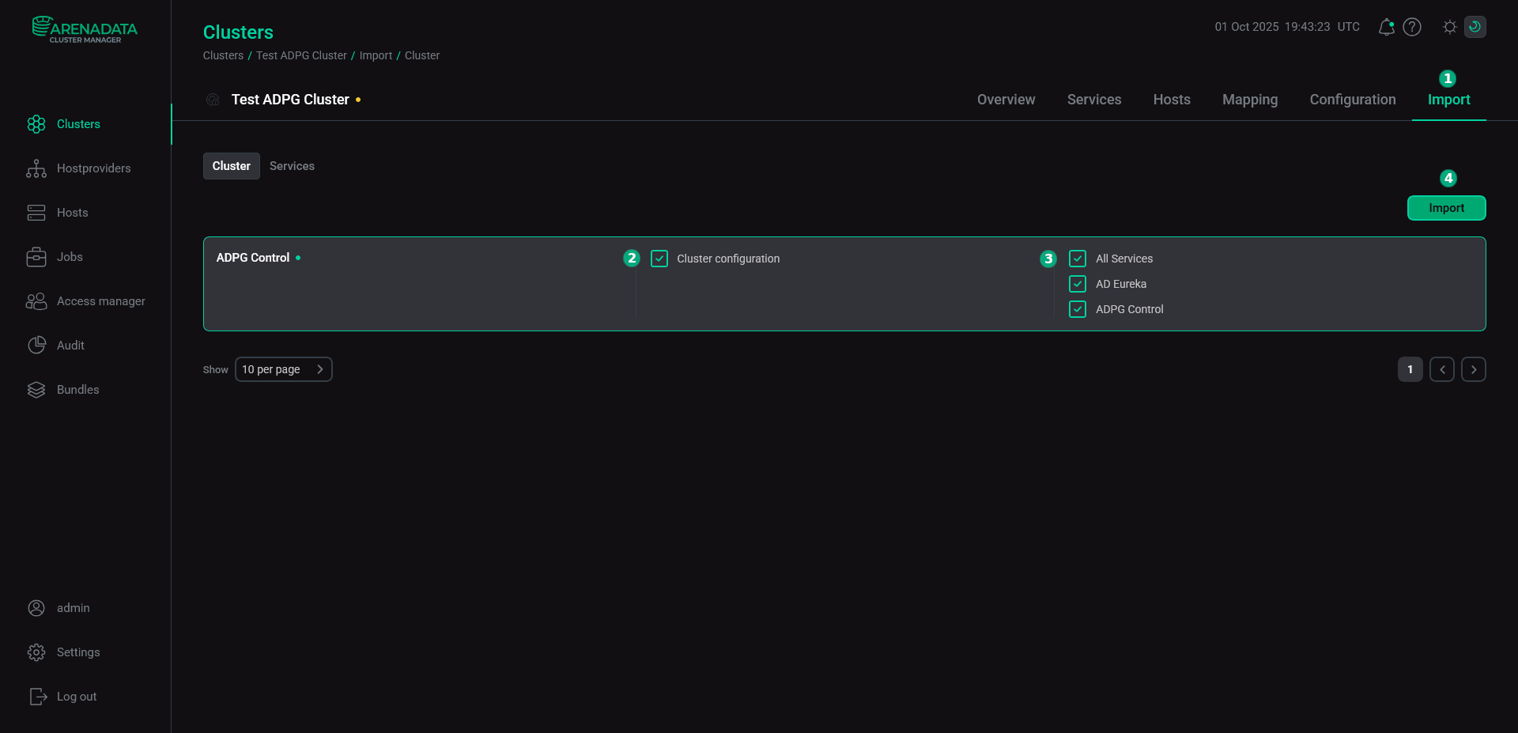Screen dimensions: 1518x733
Task: Go to next page with right chevron
Action: (1473, 369)
